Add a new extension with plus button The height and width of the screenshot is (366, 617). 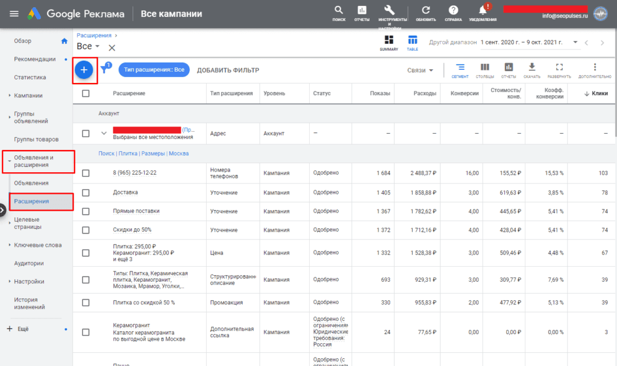pyautogui.click(x=84, y=70)
